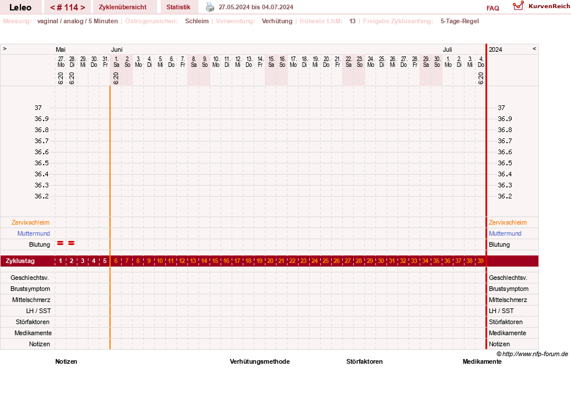Click the left Blutung row label

pyautogui.click(x=40, y=244)
